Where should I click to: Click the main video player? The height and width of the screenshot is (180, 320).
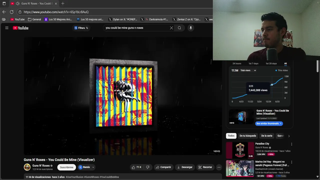123,96
